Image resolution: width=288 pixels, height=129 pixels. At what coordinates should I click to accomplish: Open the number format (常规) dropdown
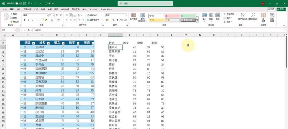point(126,15)
